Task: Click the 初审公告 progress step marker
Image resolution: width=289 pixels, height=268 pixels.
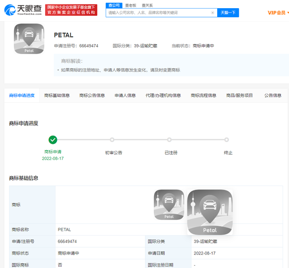Action: pos(112,140)
